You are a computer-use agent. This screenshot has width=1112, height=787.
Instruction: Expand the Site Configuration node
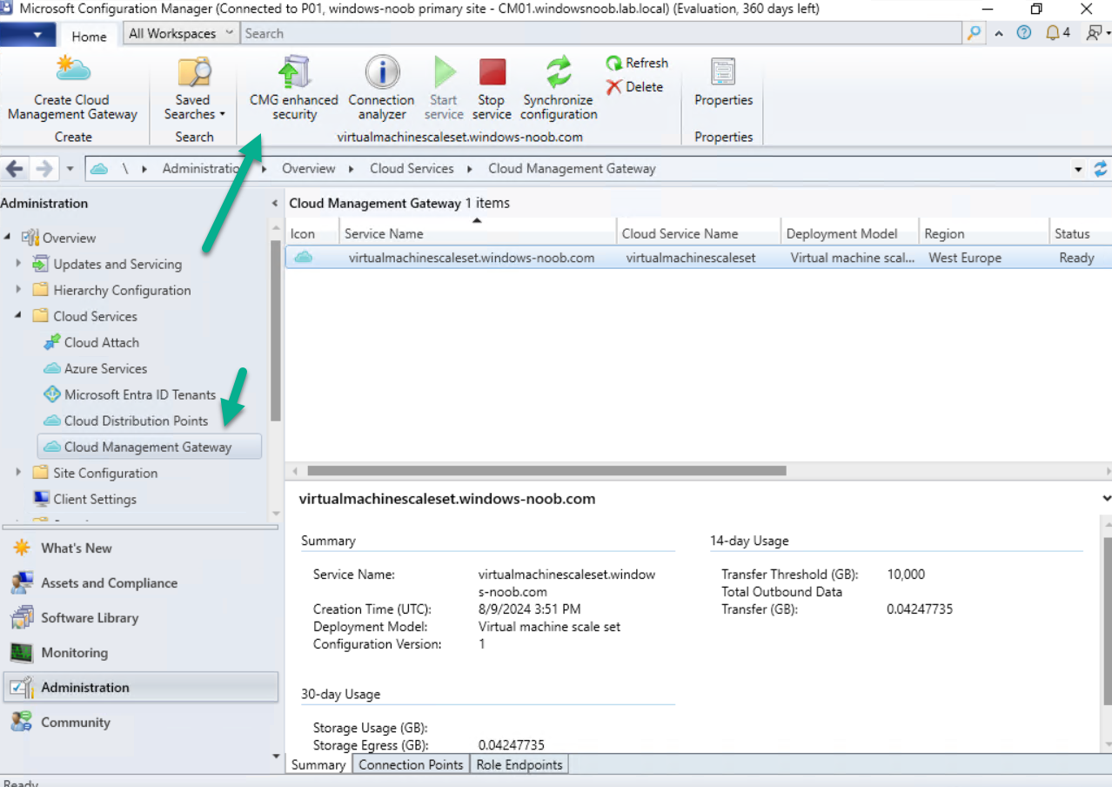[18, 473]
